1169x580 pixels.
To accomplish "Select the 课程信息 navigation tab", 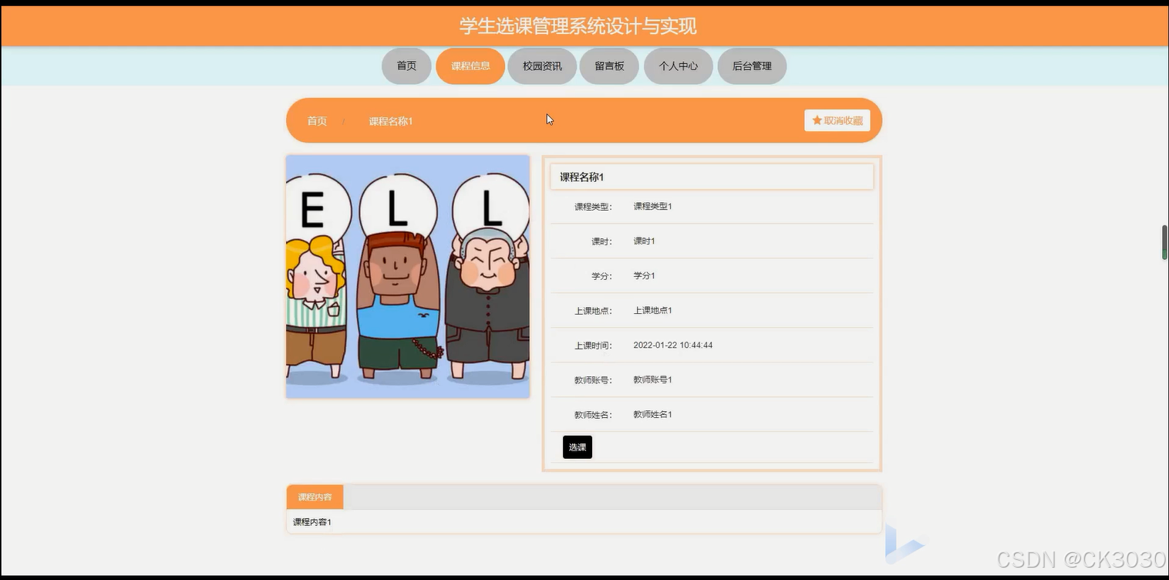I will coord(470,66).
